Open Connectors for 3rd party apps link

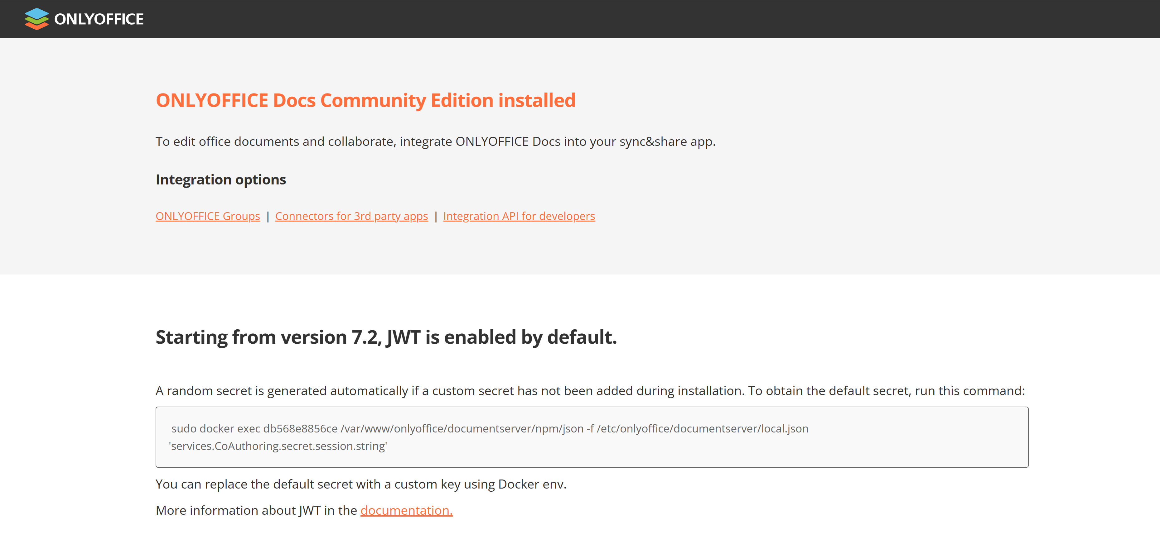pos(351,216)
